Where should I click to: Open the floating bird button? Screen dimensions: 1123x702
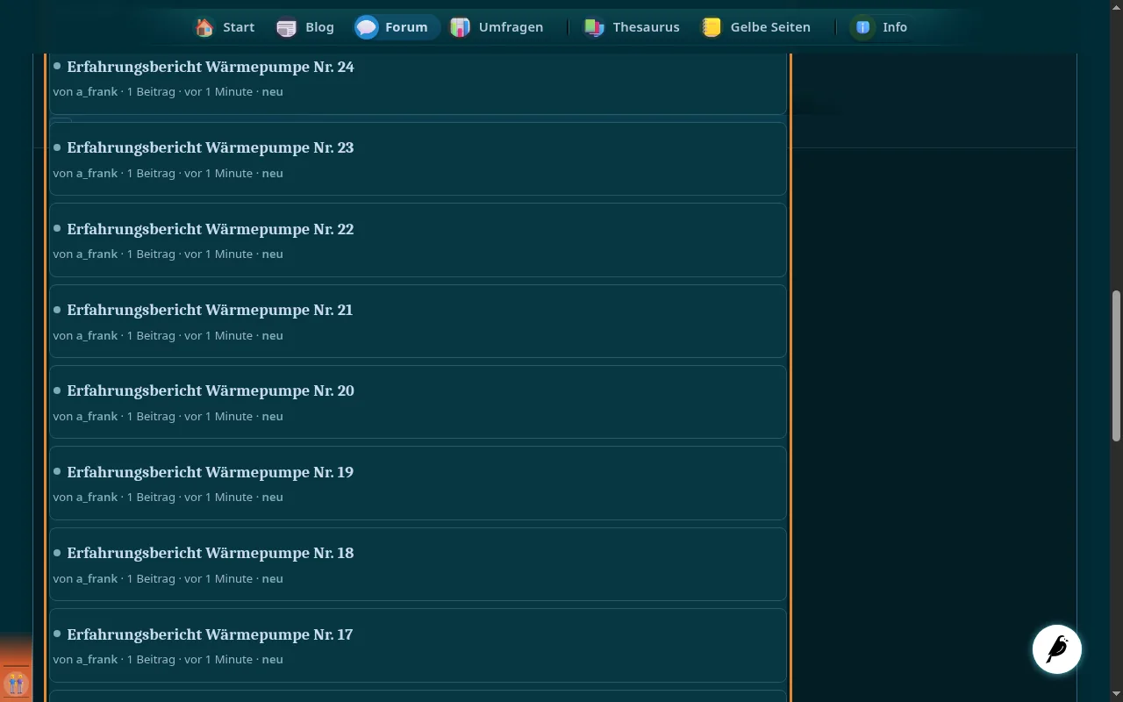pos(1057,649)
